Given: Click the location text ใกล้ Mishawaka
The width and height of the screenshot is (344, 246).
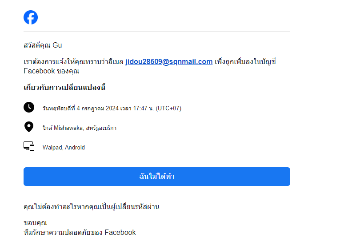Looking at the screenshot, I should [63, 128].
